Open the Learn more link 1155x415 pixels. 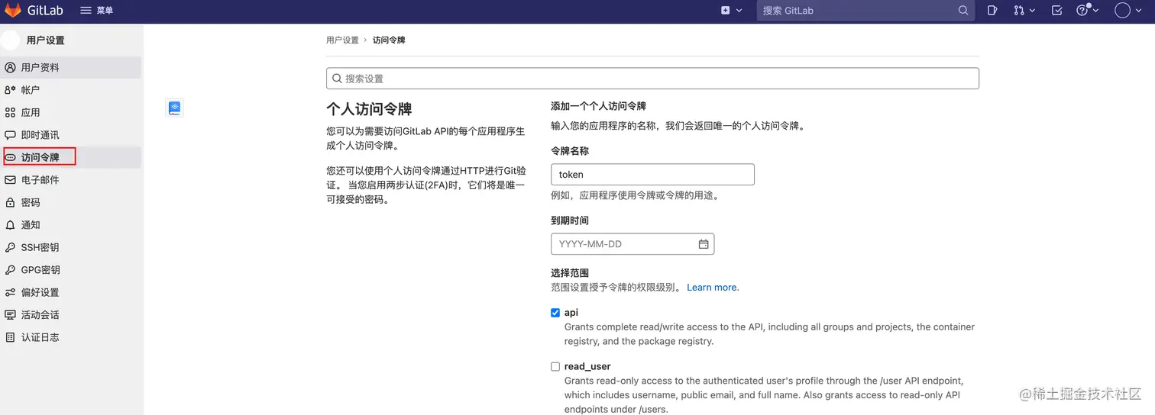713,288
